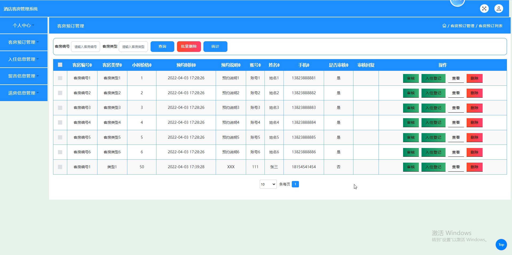Sort by 手机 column arrows
This screenshot has width=512, height=255.
(x=308, y=65)
